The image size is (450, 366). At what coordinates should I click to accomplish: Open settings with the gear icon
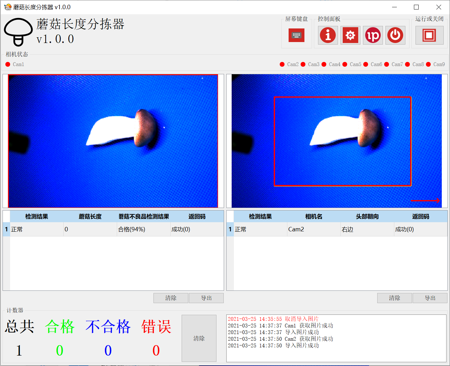tap(350, 35)
